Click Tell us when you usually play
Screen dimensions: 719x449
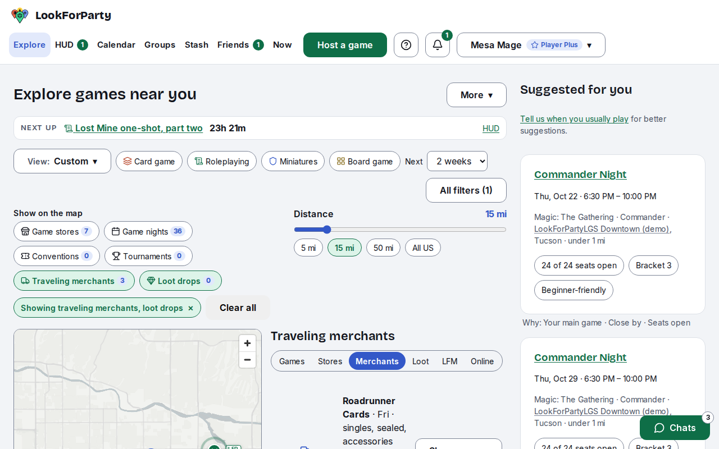pos(574,119)
